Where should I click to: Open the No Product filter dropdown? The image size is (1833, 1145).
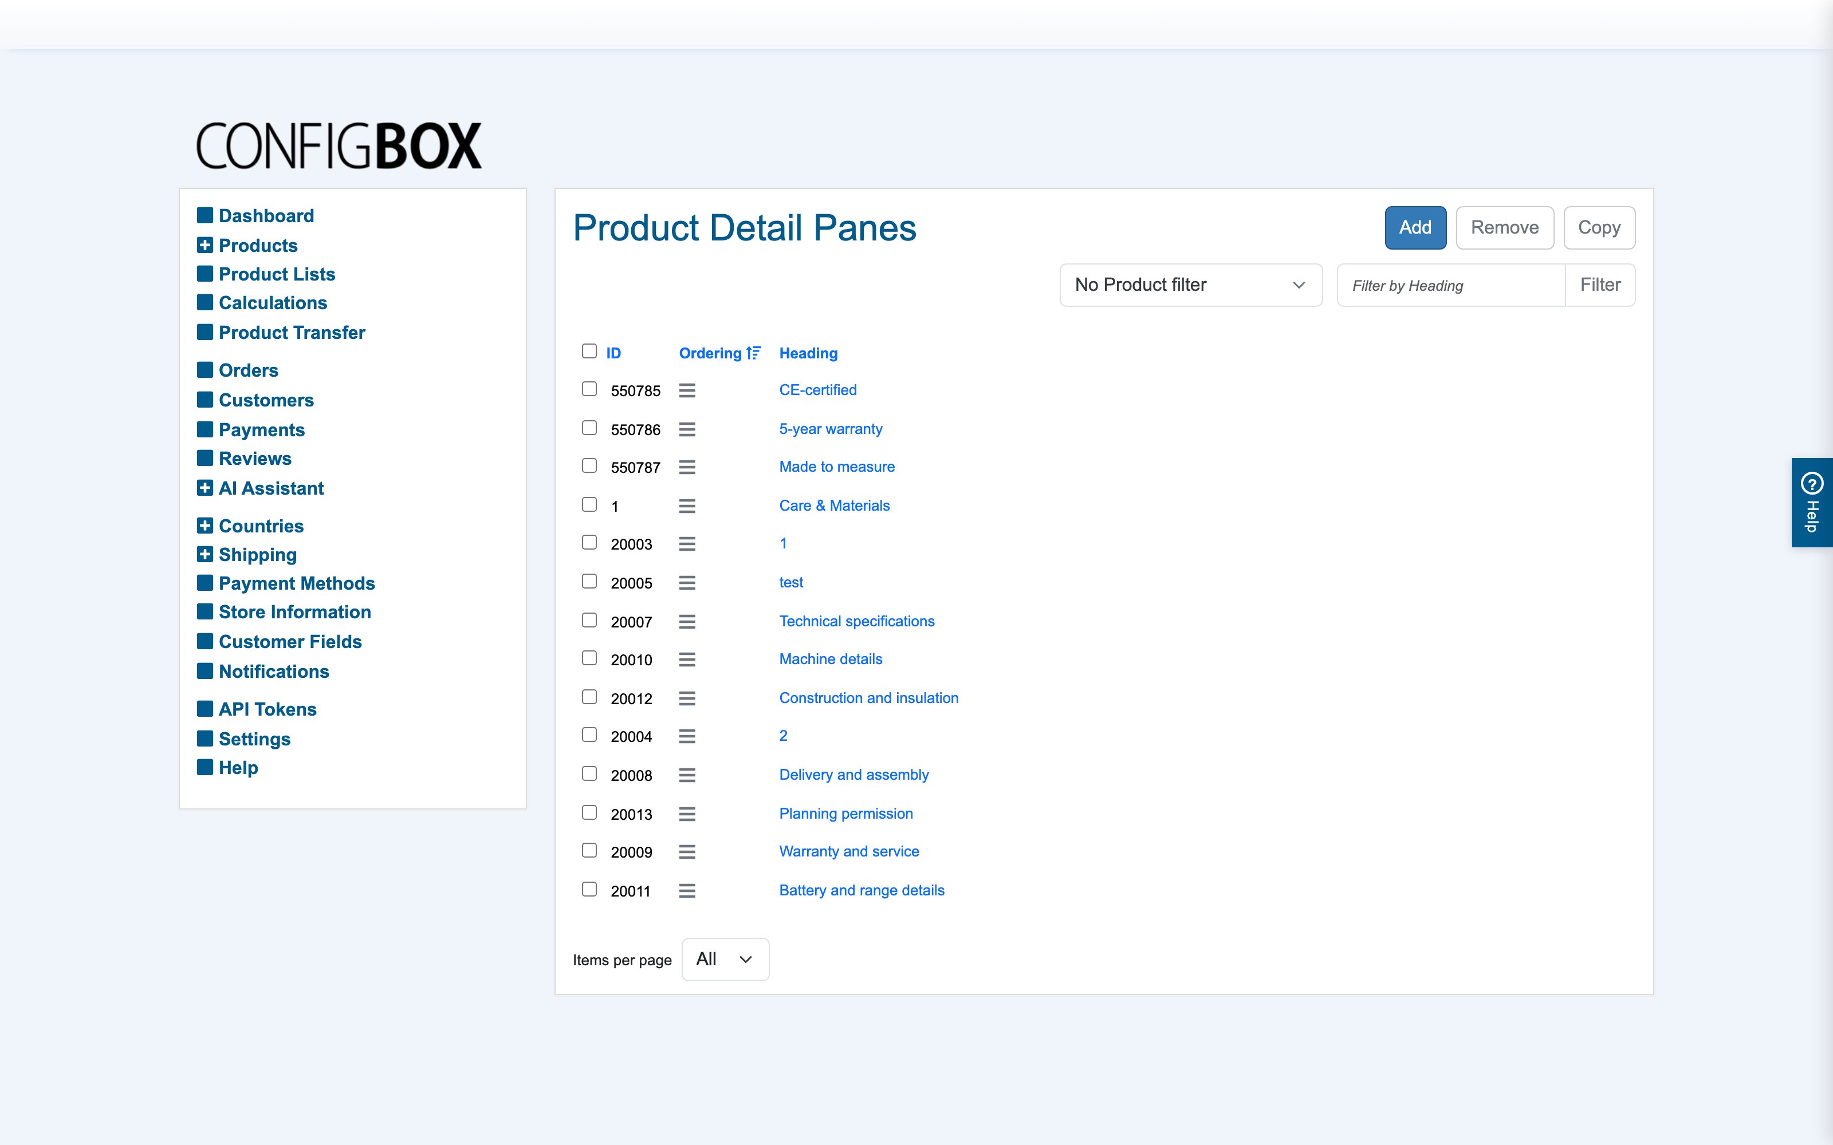coord(1191,285)
